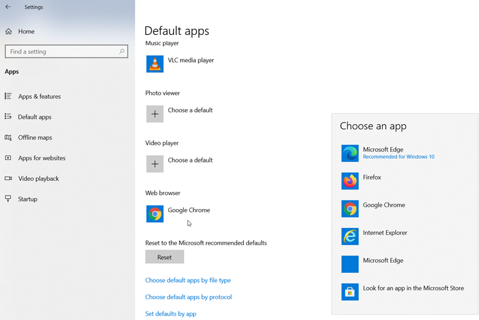Choose Google Chrome in the app chooser list
Screen dimensions: 479x320
pyautogui.click(x=384, y=205)
